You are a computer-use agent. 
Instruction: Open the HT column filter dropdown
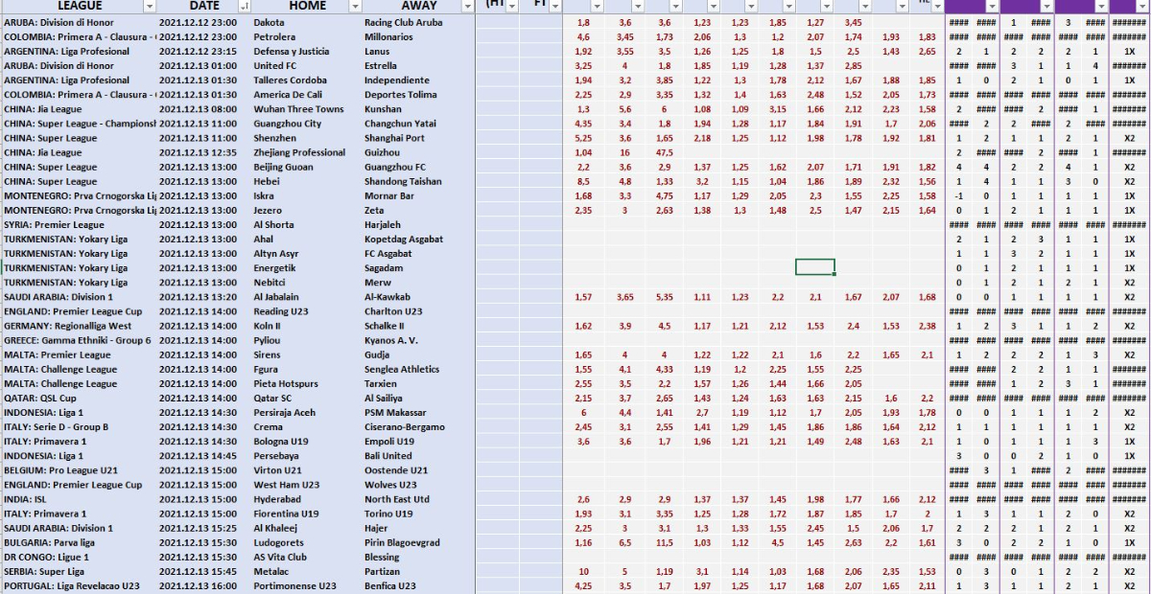(511, 6)
